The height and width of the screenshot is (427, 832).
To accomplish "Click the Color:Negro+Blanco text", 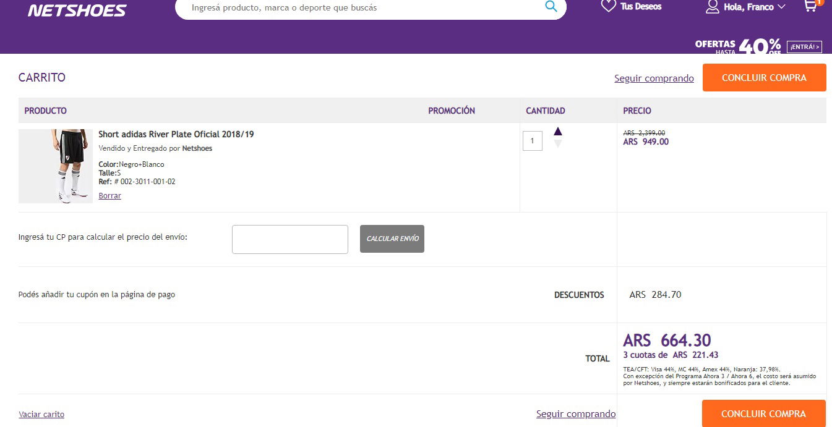I will (x=131, y=164).
